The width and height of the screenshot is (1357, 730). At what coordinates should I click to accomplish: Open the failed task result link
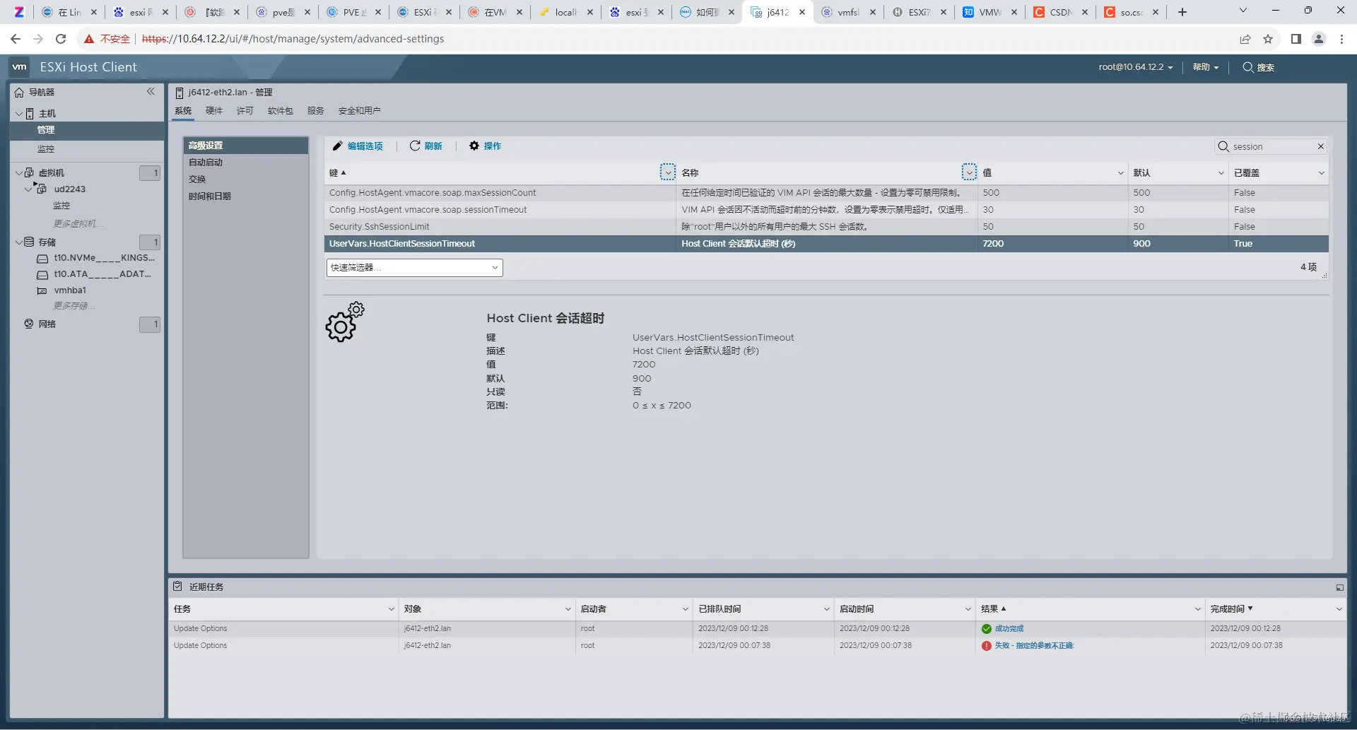click(x=1035, y=646)
